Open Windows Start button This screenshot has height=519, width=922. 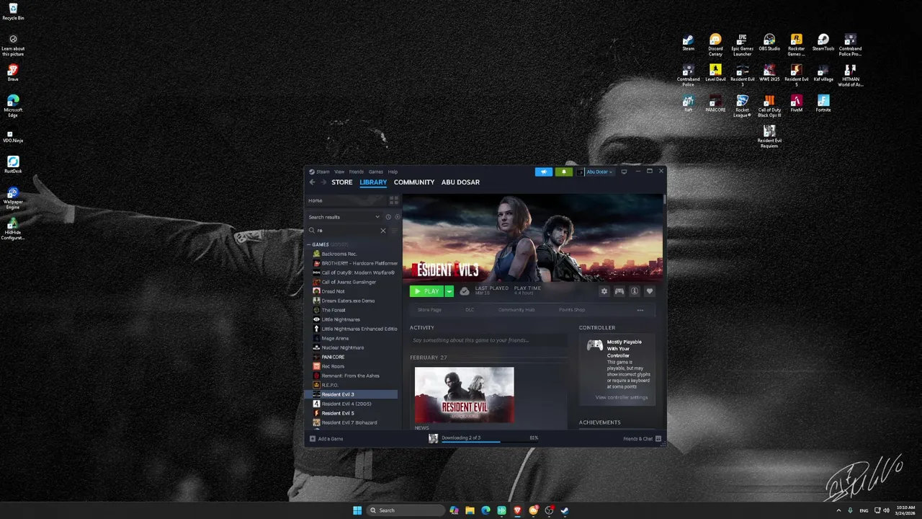(x=357, y=510)
